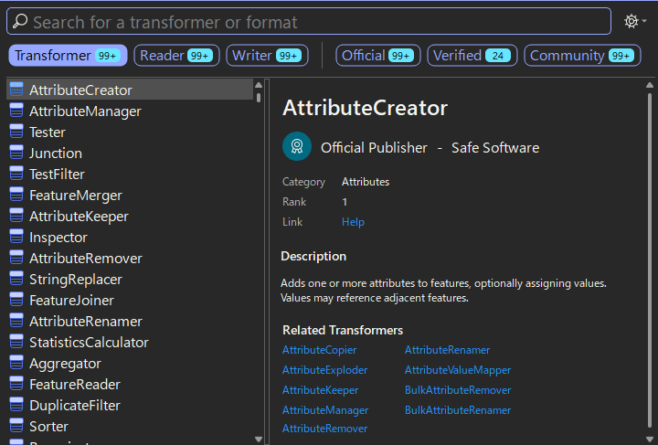Click the Junction transformer icon
Screen dimensions: 658x445
coord(16,153)
